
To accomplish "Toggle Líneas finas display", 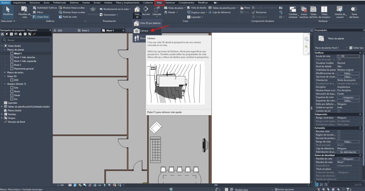I will pyautogui.click(x=41, y=17).
